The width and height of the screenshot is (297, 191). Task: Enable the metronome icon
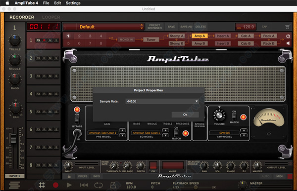(x=113, y=185)
